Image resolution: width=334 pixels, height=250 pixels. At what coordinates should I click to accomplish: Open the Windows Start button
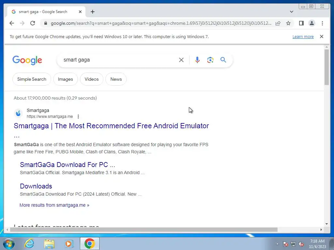click(8, 243)
